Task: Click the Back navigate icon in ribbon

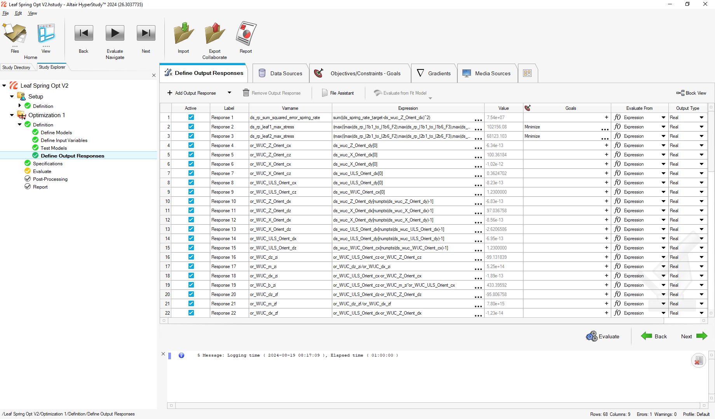Action: coord(84,33)
